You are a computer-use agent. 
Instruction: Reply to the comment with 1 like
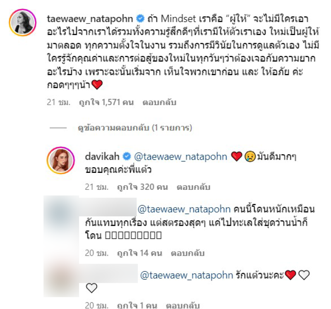[183, 305]
